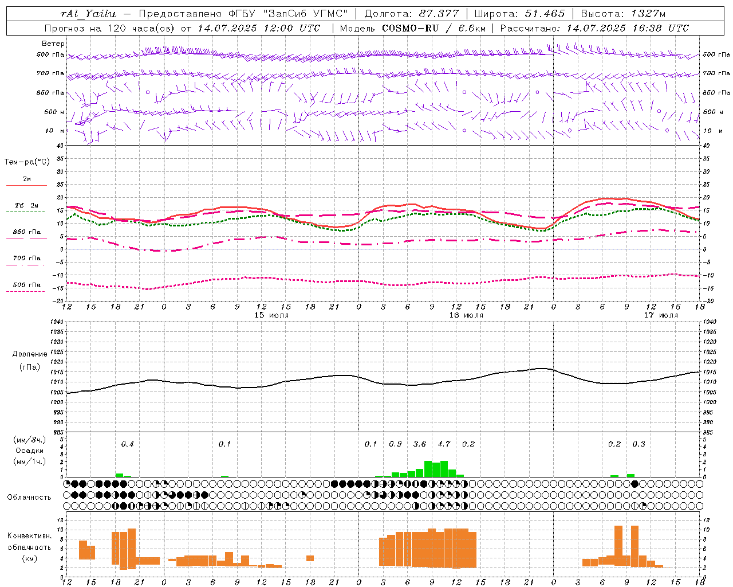The image size is (733, 587).
Task: Click the 3.6 precipitation total
Action: tap(420, 444)
